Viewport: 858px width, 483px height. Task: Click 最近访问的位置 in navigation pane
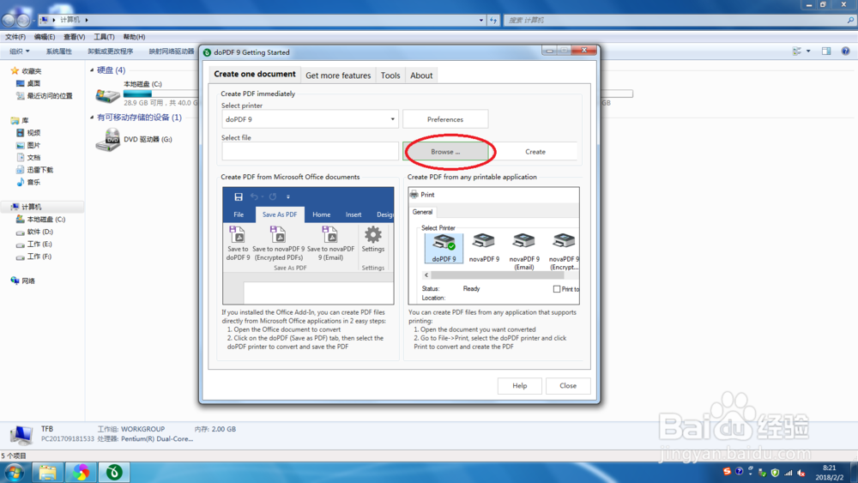[49, 96]
